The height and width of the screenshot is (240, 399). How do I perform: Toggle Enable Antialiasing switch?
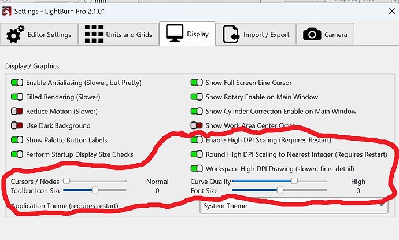17,83
